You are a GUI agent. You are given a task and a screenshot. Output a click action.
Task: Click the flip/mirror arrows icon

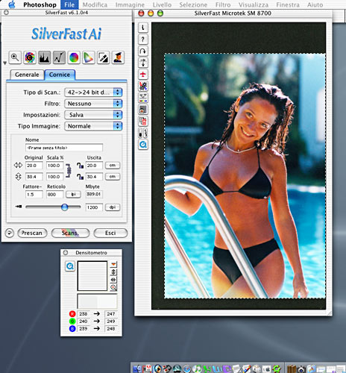(143, 63)
